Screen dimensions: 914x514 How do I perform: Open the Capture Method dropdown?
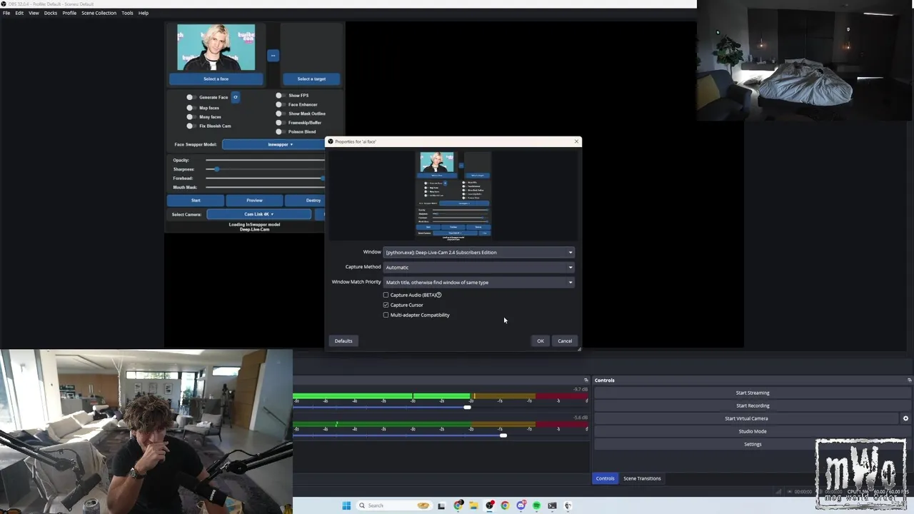479,267
